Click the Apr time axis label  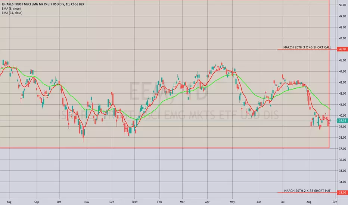(x=207, y=202)
